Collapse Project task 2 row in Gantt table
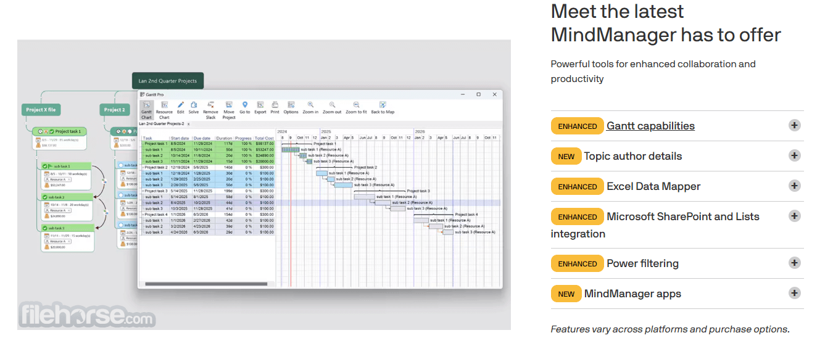This screenshot has height=346, width=833. tap(143, 167)
